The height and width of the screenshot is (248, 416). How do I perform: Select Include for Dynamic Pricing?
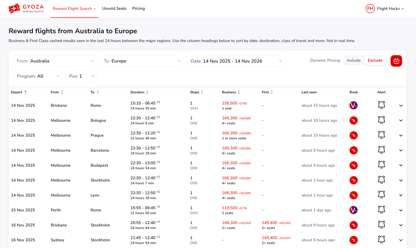click(354, 60)
